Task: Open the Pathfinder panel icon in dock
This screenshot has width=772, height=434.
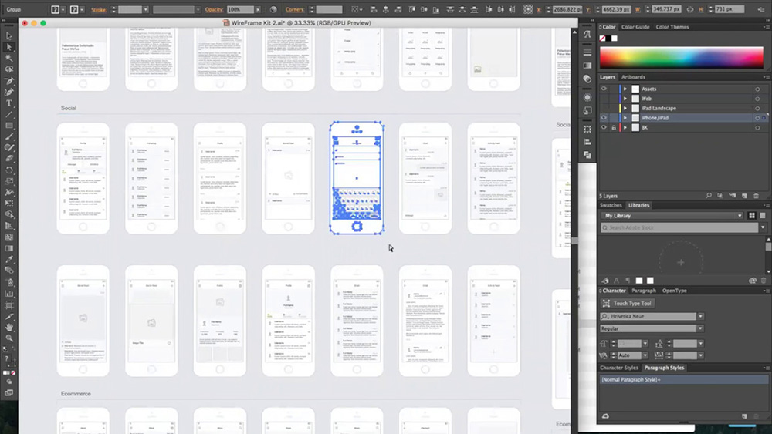Action: coord(587,155)
